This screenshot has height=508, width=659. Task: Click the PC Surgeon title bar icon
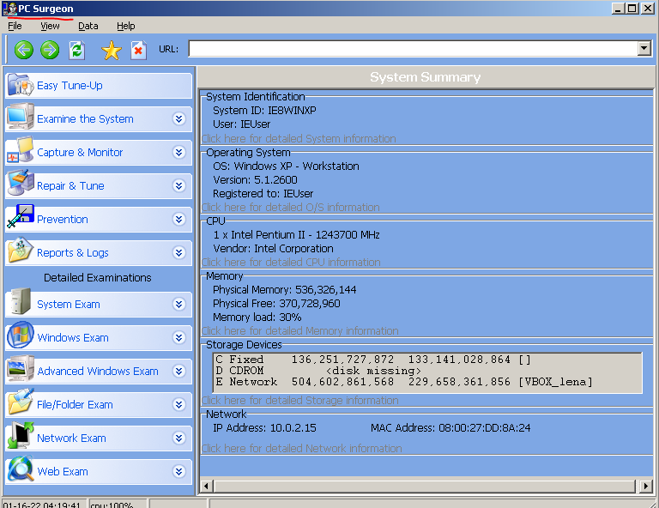pos(10,9)
